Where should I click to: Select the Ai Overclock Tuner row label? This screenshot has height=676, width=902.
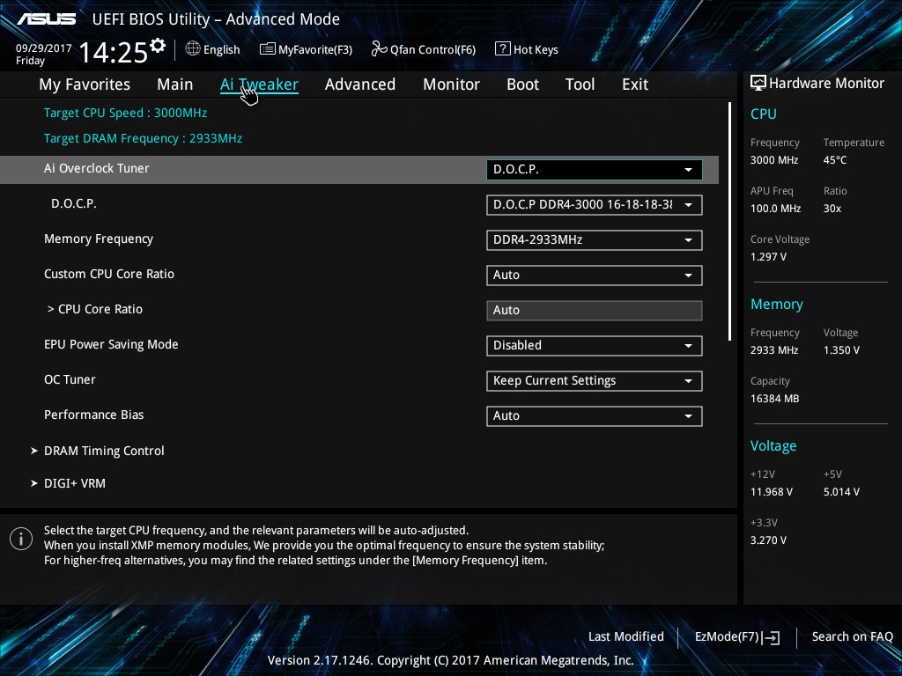click(97, 168)
